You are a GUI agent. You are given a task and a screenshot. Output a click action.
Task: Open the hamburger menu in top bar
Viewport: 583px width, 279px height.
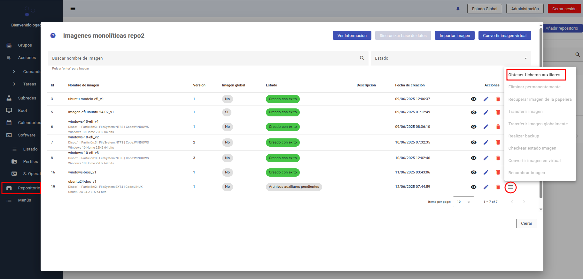pos(73,9)
